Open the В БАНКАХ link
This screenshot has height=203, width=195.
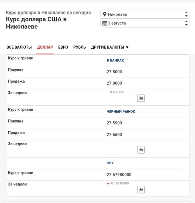pyautogui.click(x=115, y=61)
